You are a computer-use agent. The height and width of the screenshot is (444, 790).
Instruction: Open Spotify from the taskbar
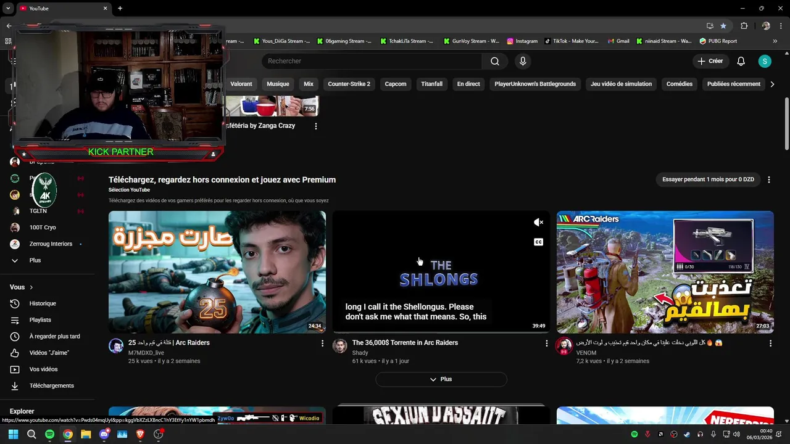click(x=49, y=434)
